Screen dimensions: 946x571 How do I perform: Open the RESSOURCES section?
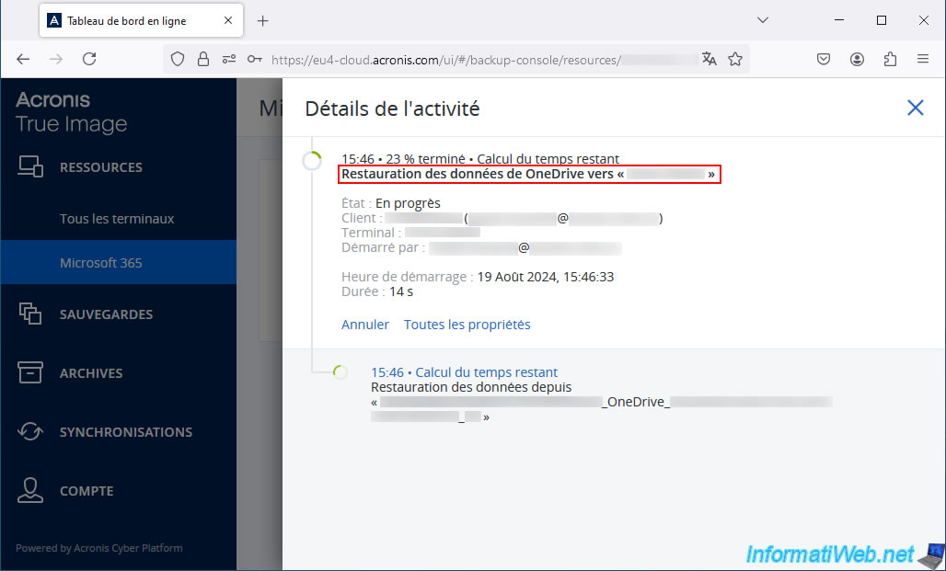(100, 167)
